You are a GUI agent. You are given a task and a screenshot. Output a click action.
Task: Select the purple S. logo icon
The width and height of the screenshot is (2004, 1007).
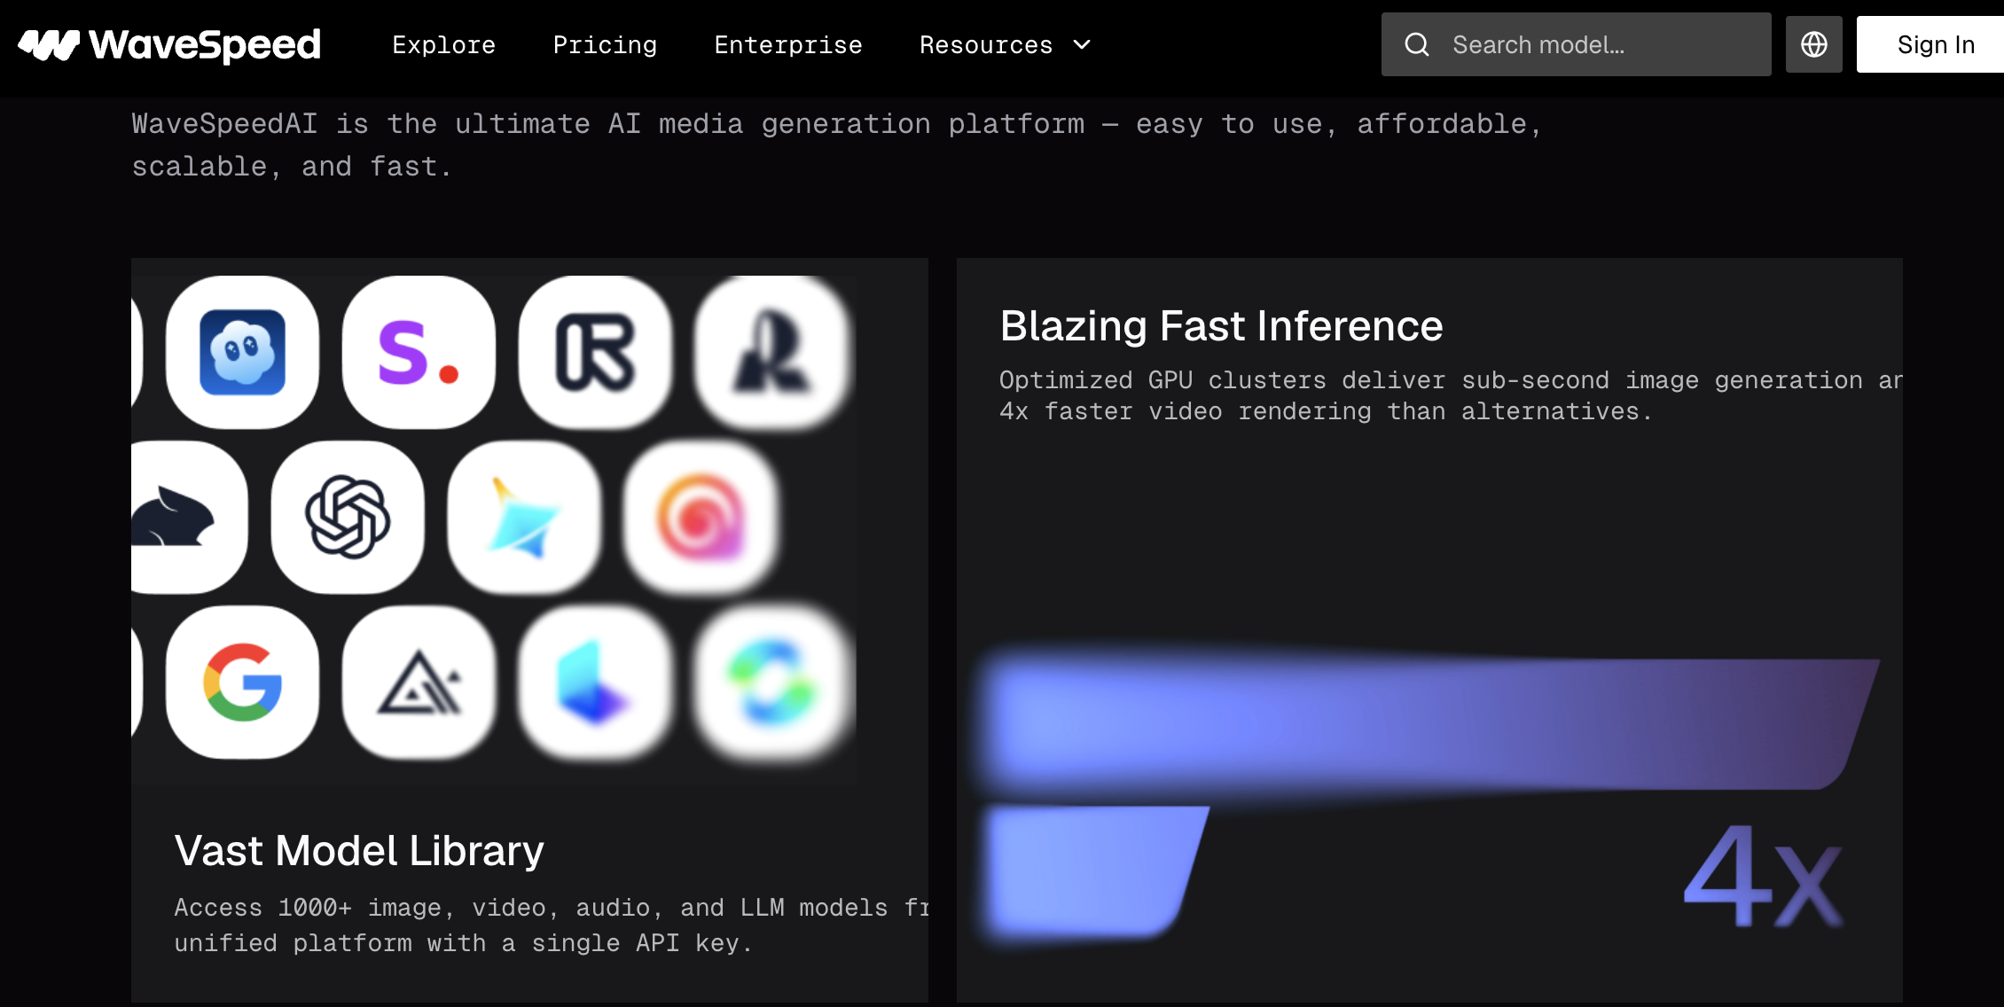point(419,352)
